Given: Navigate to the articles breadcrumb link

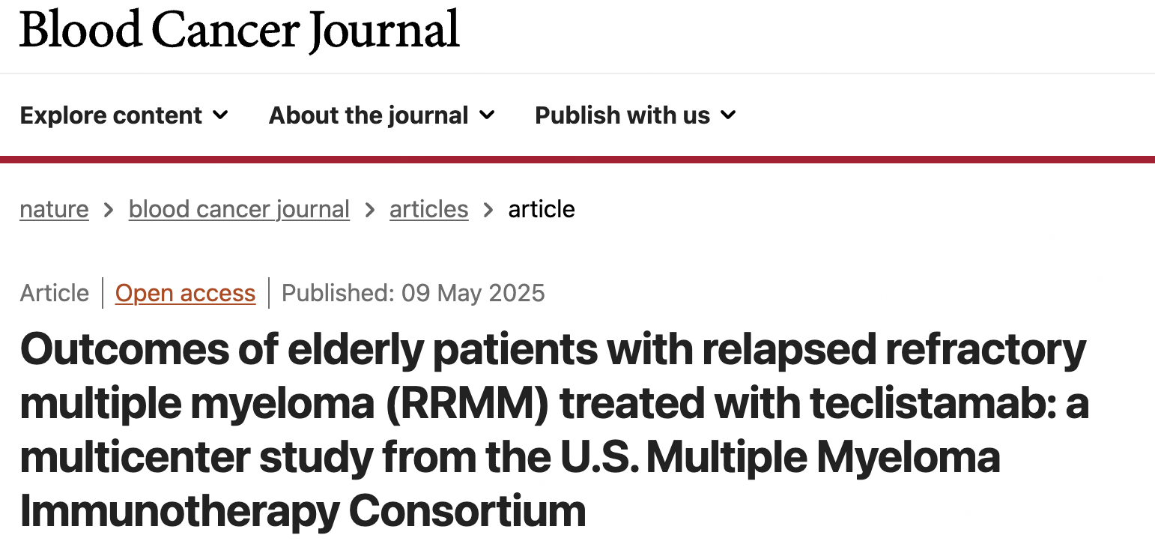Looking at the screenshot, I should pos(428,209).
